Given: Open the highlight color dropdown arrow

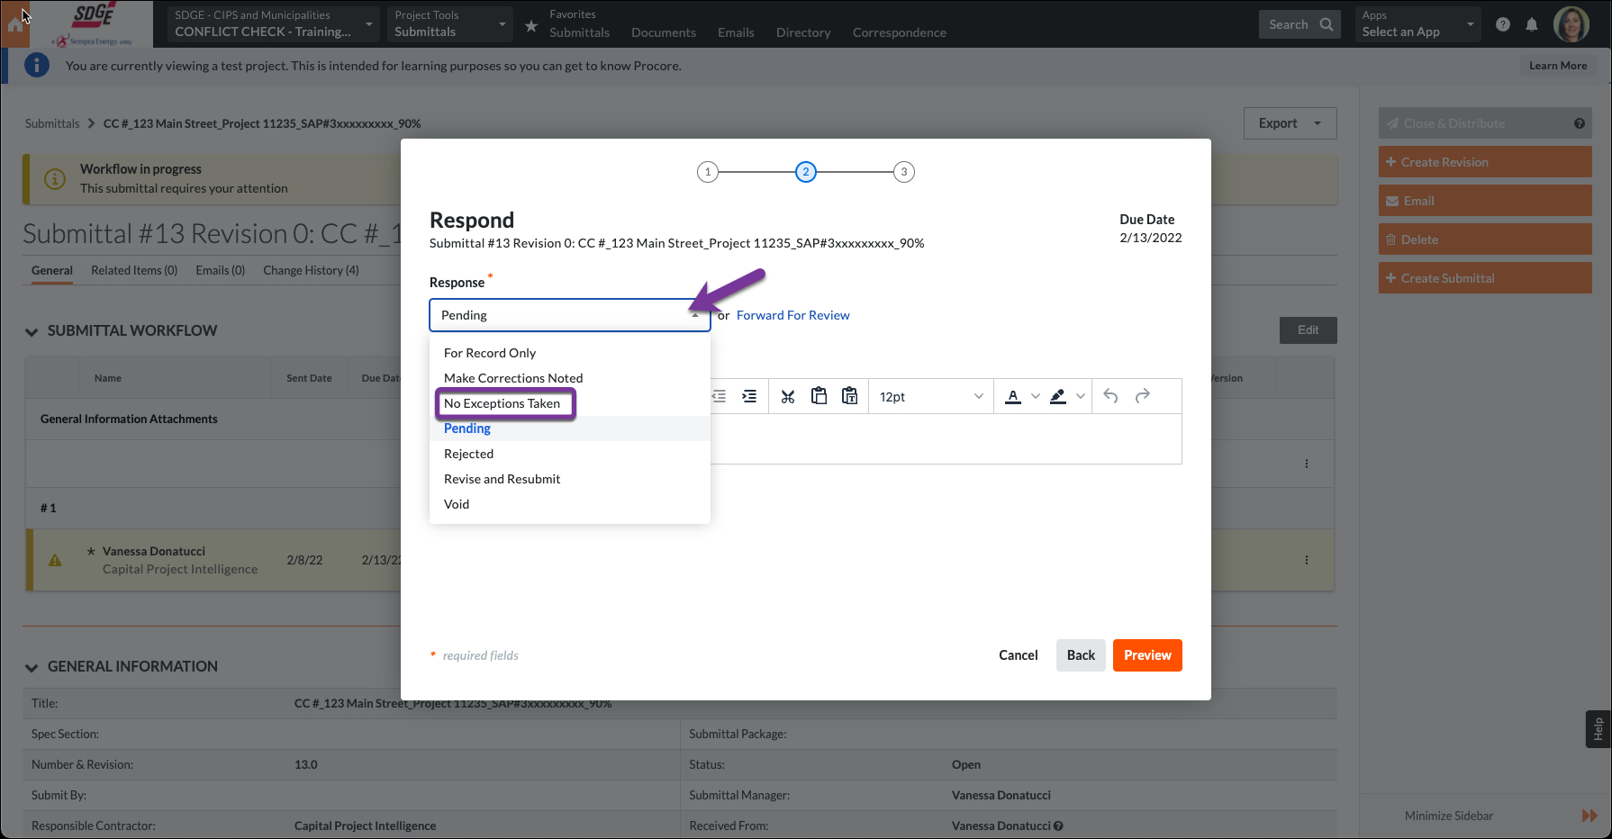Looking at the screenshot, I should coord(1081,397).
